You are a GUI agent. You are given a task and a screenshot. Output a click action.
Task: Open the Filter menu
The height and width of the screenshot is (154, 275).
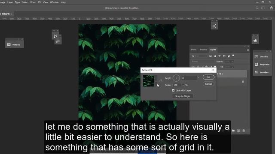33,2
